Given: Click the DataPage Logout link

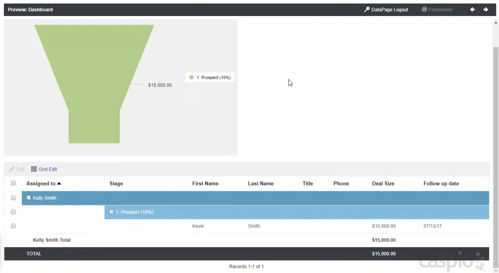Looking at the screenshot, I should [x=389, y=10].
